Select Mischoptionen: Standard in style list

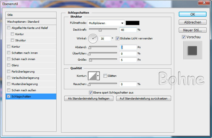pos(31,22)
